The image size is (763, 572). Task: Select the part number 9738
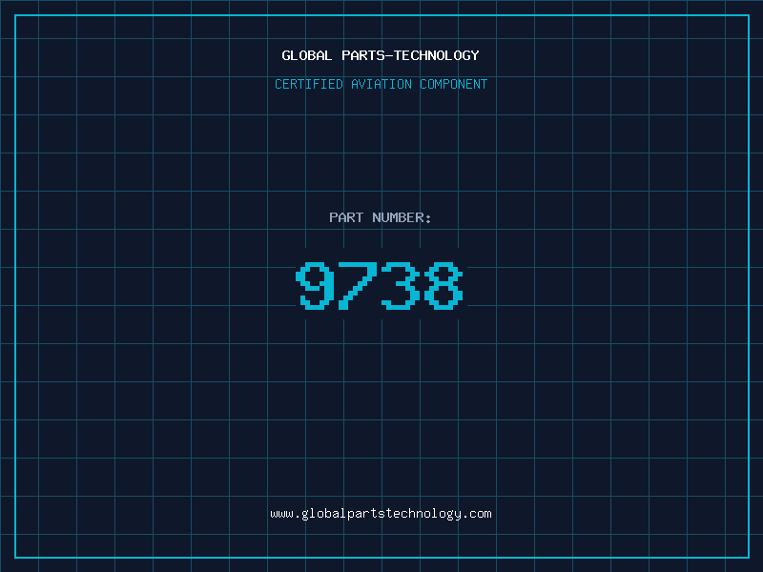point(380,285)
